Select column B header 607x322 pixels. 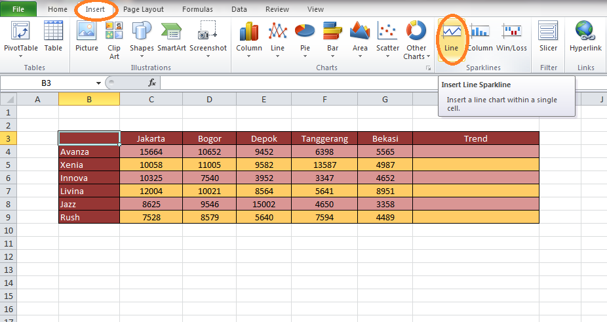pos(89,99)
